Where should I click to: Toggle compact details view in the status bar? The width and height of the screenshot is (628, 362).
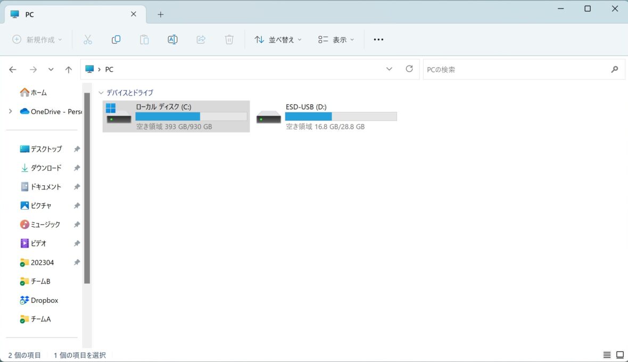coord(607,355)
